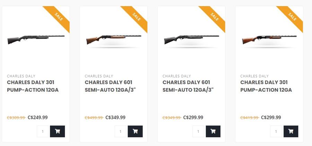This screenshot has height=146, width=312.
Task: Click Charles Daly brand label on first product
Action: [x=21, y=76]
